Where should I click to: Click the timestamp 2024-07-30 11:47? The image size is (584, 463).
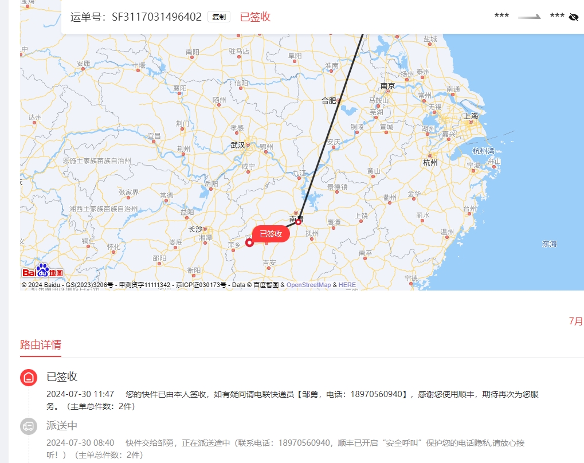(80, 394)
